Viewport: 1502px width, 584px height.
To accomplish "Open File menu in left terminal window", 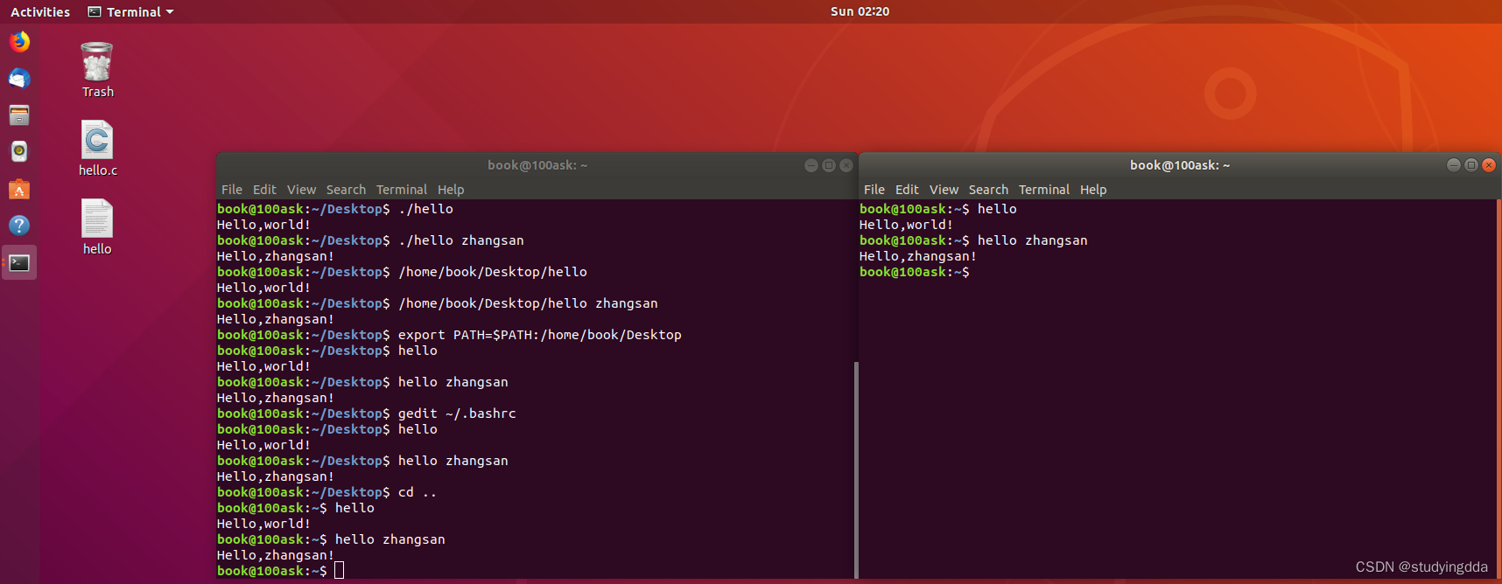I will 232,190.
